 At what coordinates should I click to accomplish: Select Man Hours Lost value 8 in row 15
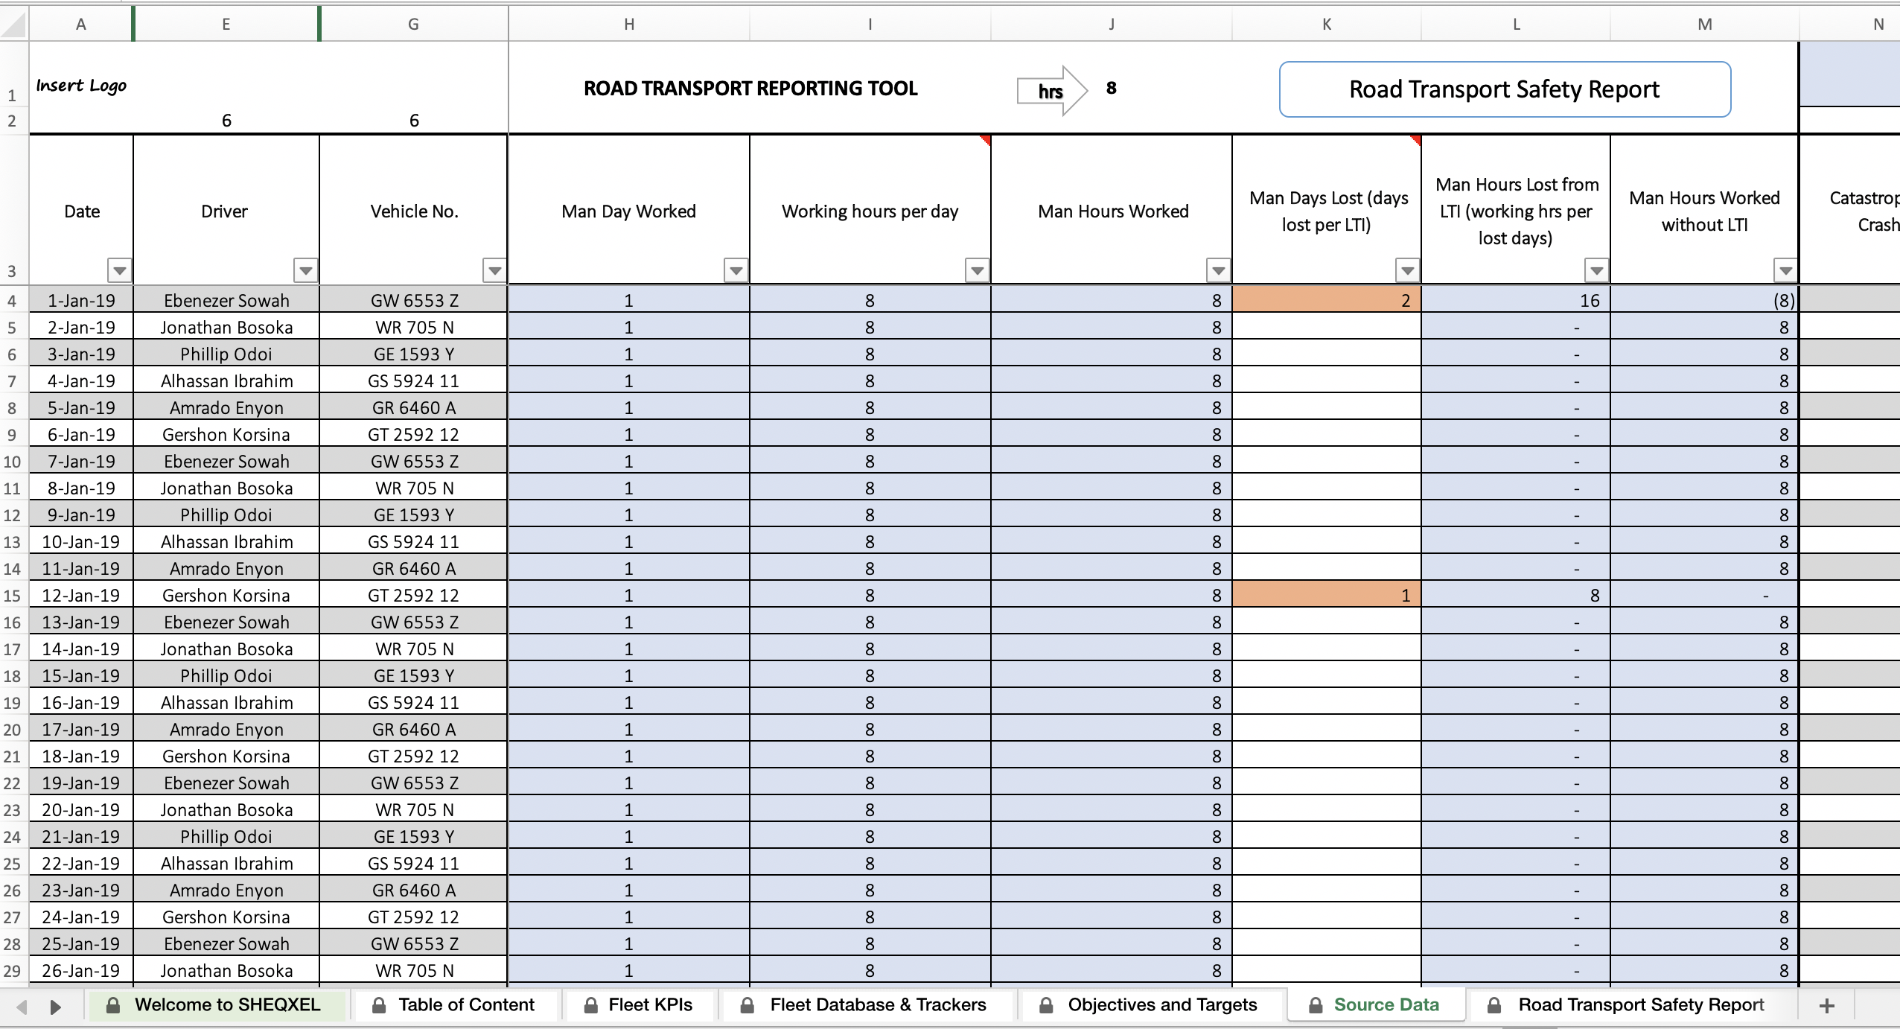pos(1516,596)
